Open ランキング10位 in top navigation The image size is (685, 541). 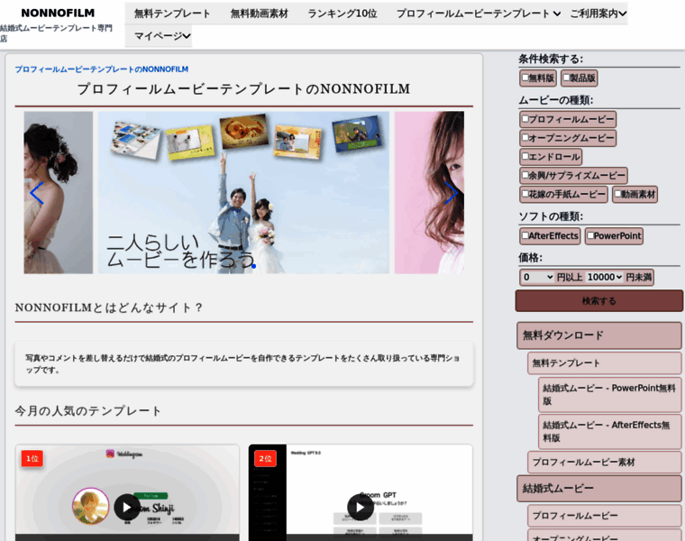coord(342,14)
